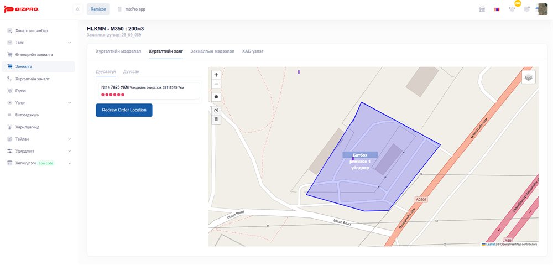Viewport: 553px width, 265px height.
Task: Open delivery card №14 7823 УКМ
Action: pyautogui.click(x=149, y=91)
